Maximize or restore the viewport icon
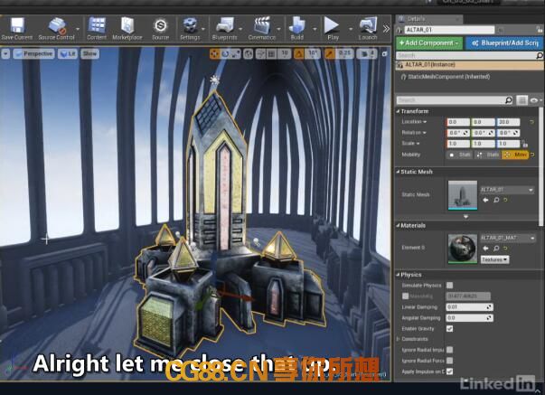The height and width of the screenshot is (395, 545). point(384,54)
